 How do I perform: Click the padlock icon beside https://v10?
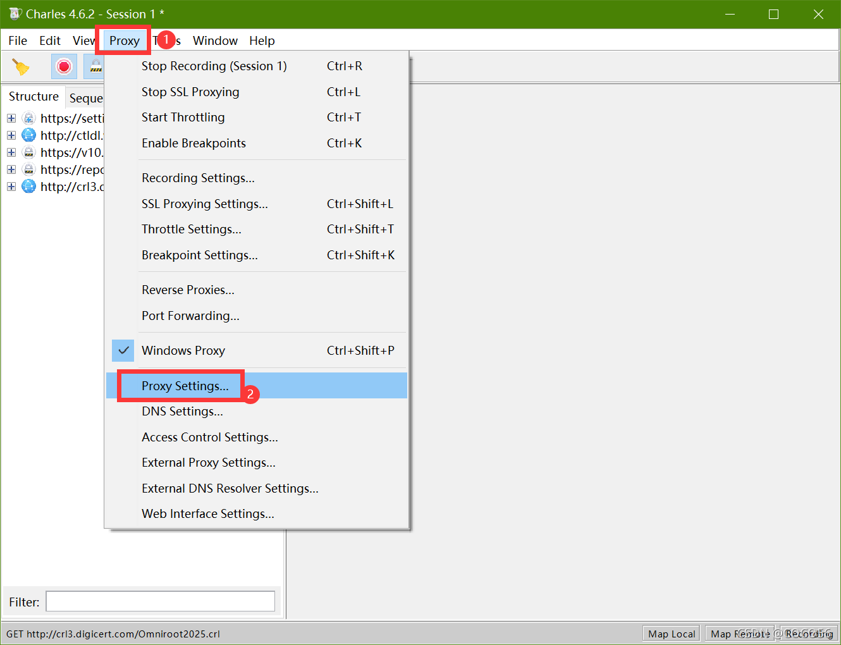tap(28, 152)
